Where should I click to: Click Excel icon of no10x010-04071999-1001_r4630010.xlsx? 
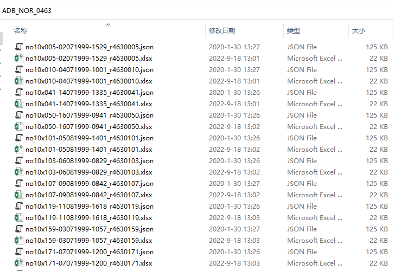(x=19, y=81)
